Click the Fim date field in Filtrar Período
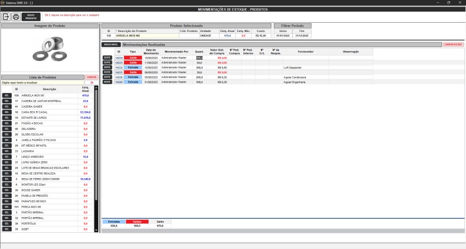Image resolution: width=466 pixels, height=249 pixels. [301, 35]
